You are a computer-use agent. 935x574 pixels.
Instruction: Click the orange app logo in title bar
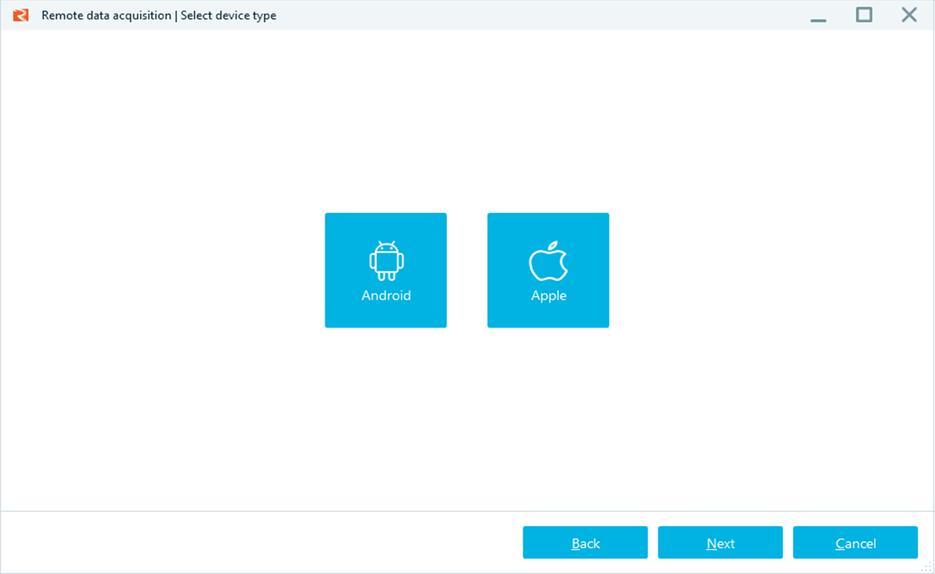pyautogui.click(x=21, y=15)
